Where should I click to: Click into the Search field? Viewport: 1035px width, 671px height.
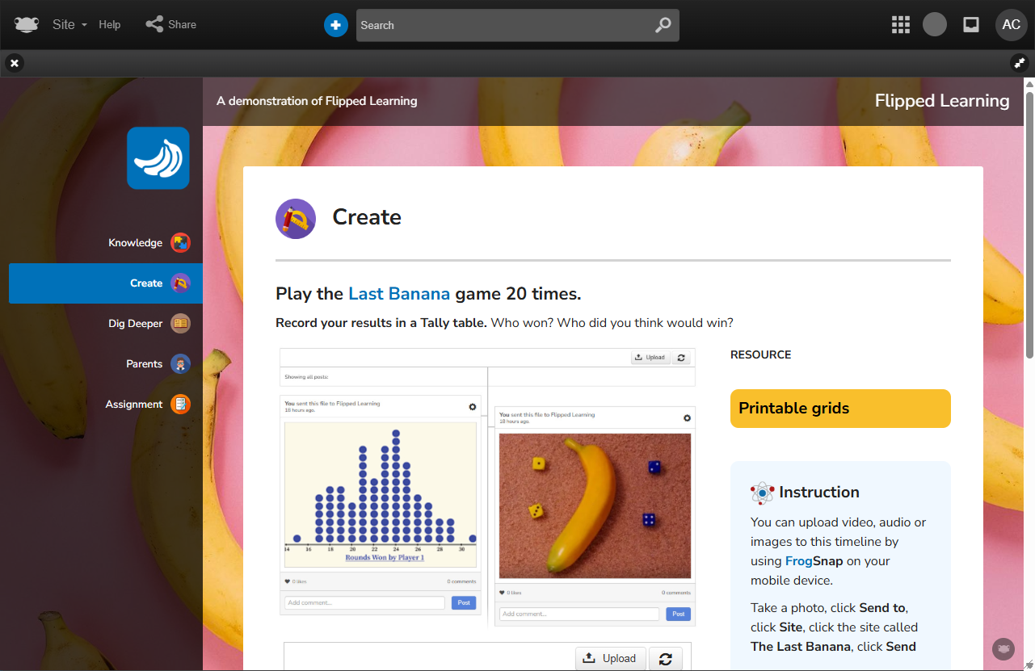[x=501, y=25]
